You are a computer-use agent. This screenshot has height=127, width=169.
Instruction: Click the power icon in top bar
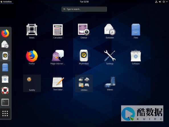point(164,2)
